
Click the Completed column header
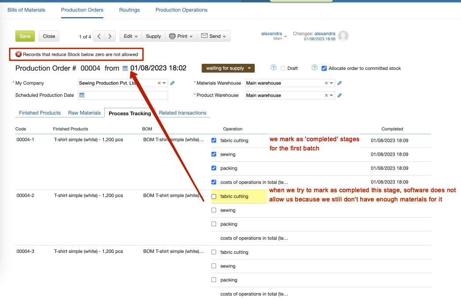coord(392,129)
